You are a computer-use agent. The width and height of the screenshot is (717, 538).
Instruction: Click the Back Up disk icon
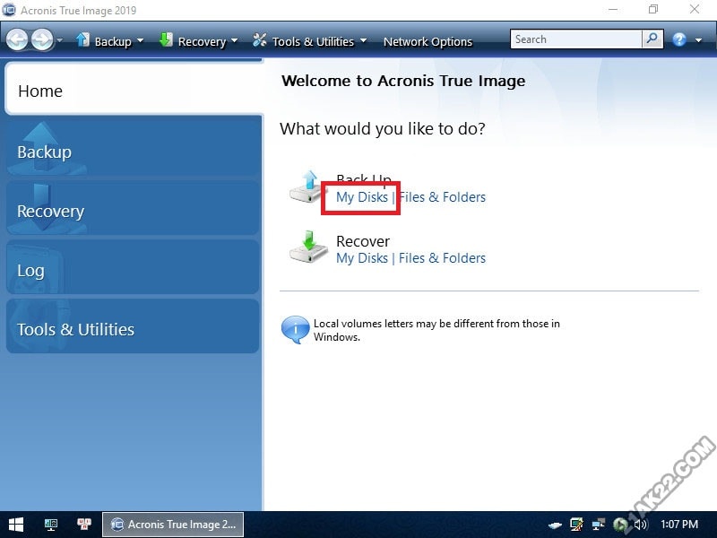308,187
